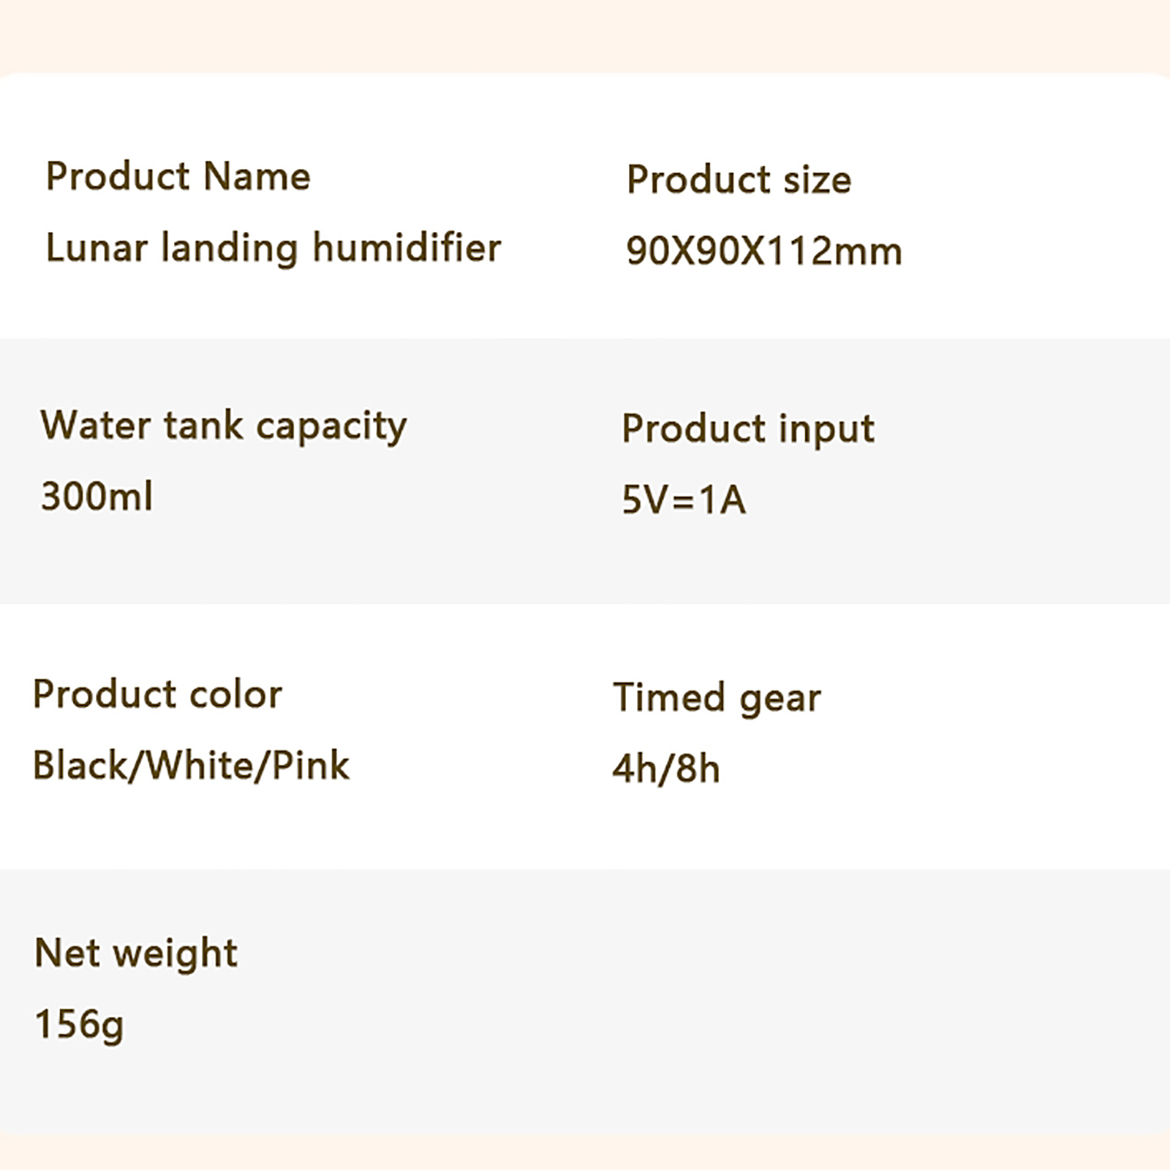Click the "4h" timer value
Image resolution: width=1170 pixels, height=1170 pixels.
tap(634, 769)
